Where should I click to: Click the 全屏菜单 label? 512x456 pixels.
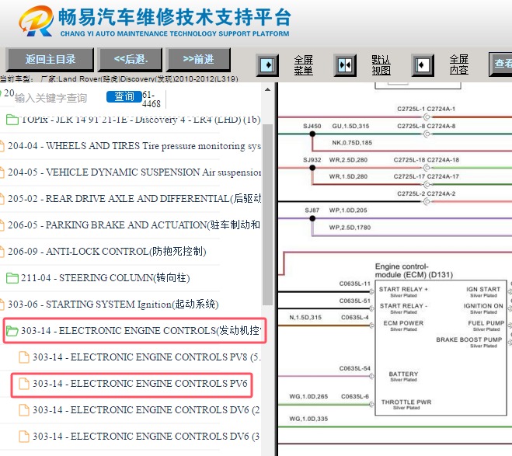(x=303, y=65)
